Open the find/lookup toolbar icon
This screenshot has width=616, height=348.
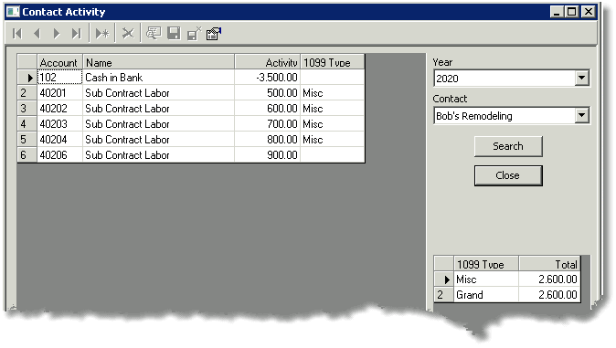click(154, 34)
